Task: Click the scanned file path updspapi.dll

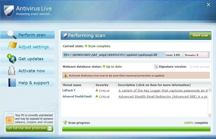Action: tap(113, 55)
